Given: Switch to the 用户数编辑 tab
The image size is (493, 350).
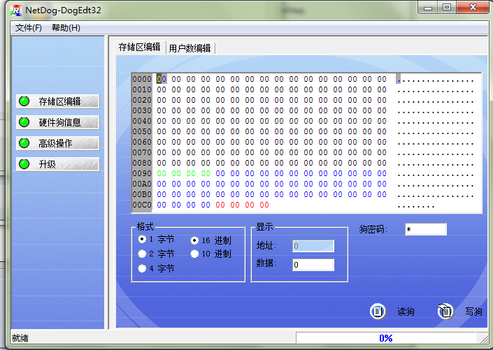Looking at the screenshot, I should pos(190,48).
